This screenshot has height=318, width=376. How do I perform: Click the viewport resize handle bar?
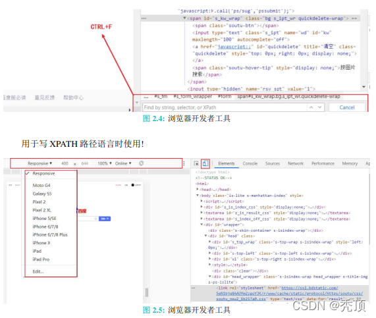(x=147, y=292)
